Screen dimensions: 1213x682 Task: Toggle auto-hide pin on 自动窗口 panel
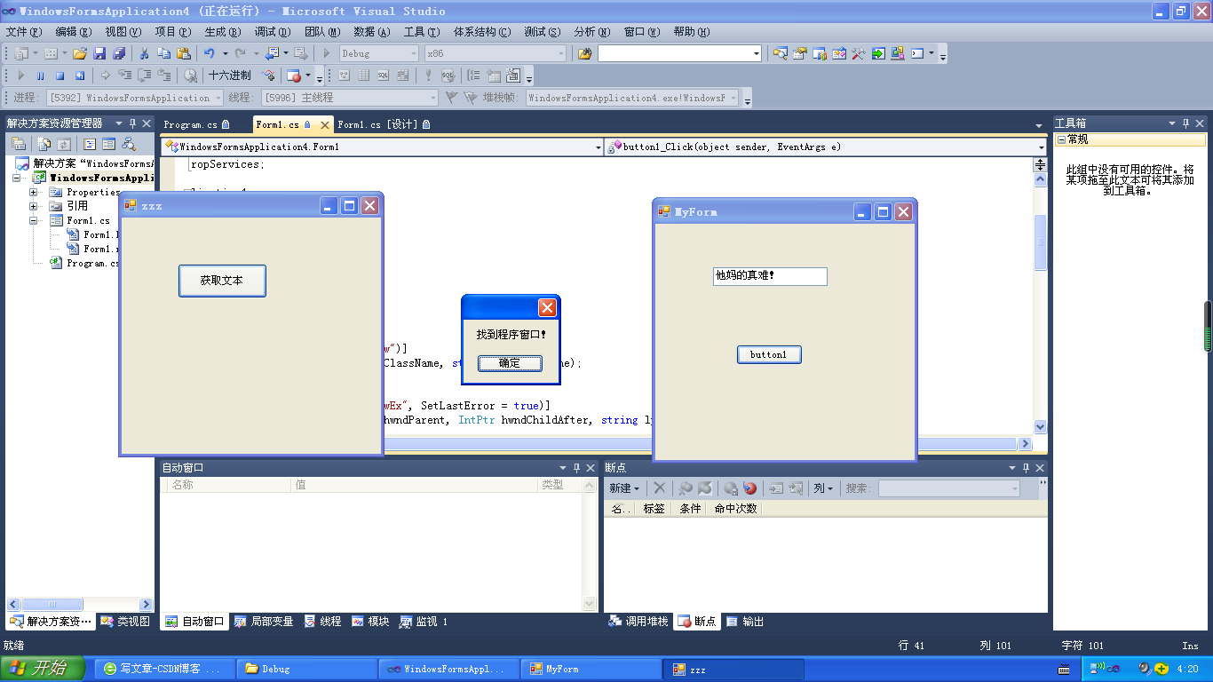pos(575,466)
